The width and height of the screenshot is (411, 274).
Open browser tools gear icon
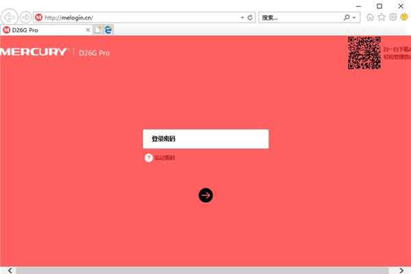pos(393,17)
